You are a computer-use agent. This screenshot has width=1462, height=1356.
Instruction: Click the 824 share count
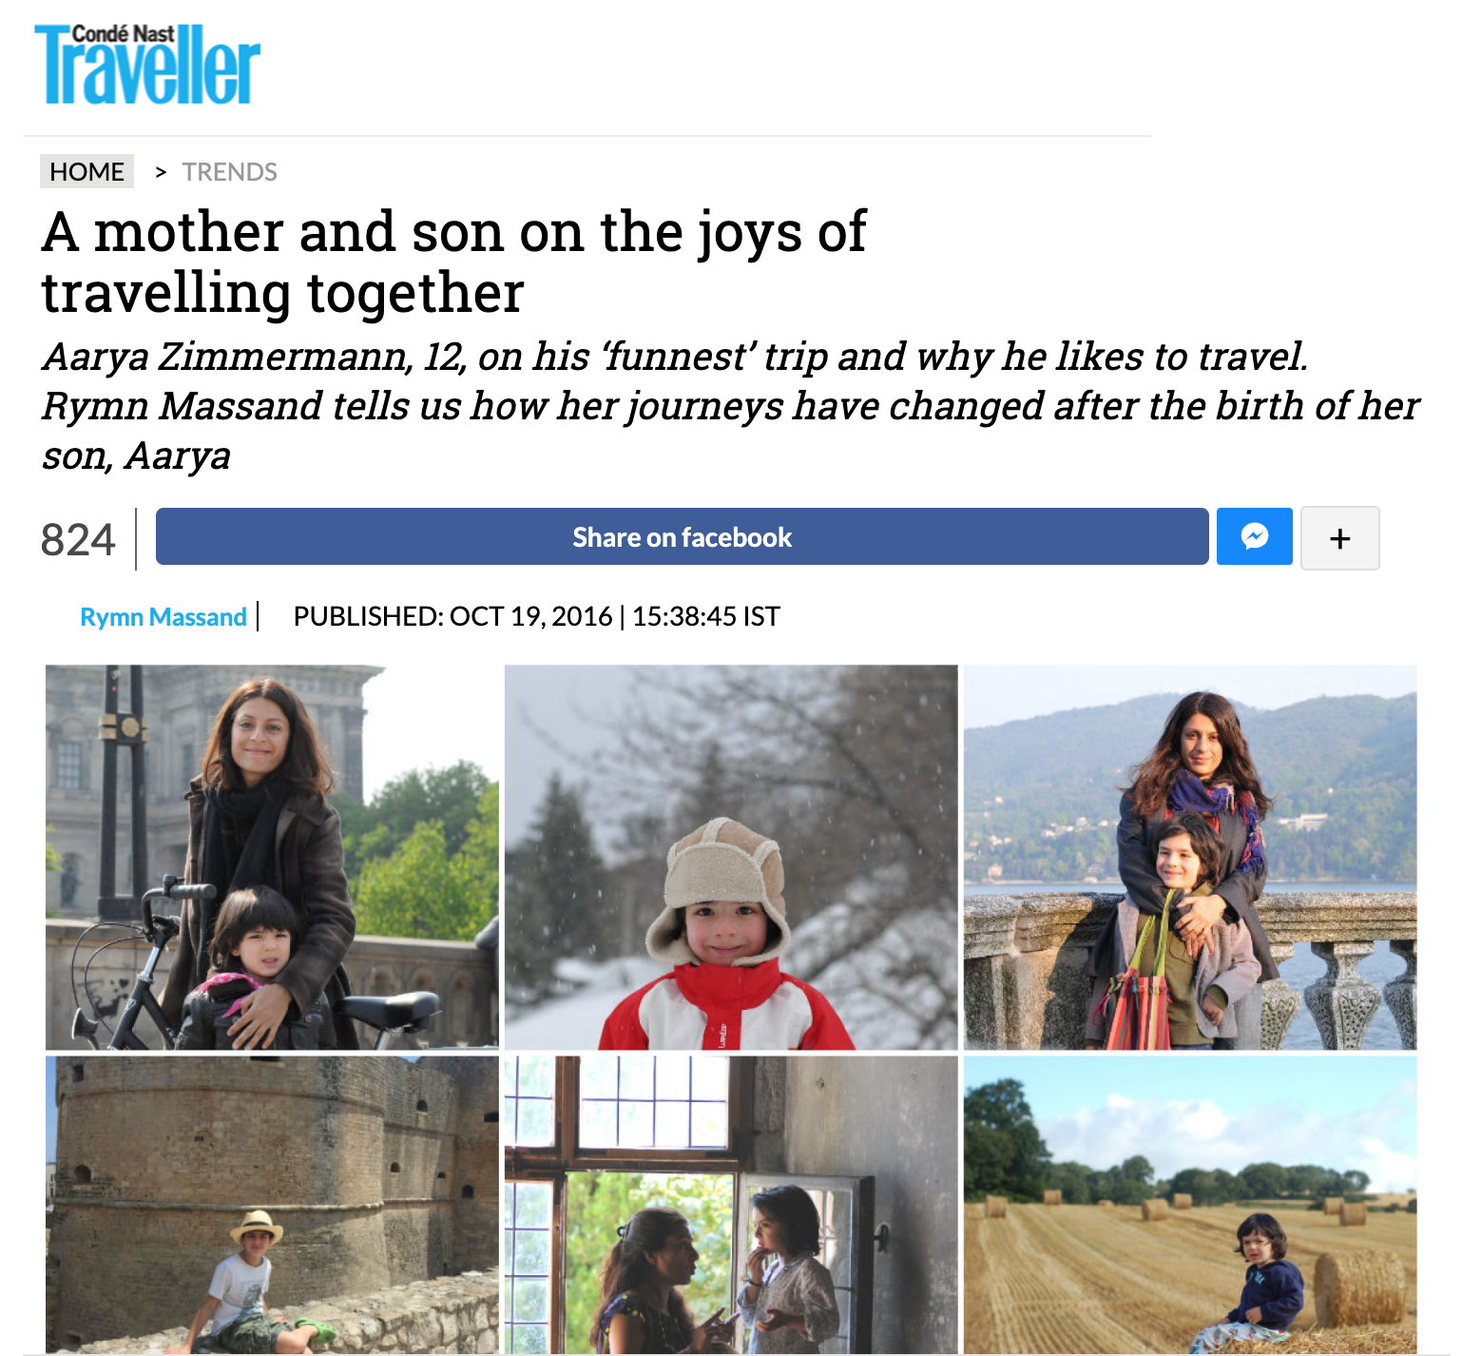click(x=78, y=539)
